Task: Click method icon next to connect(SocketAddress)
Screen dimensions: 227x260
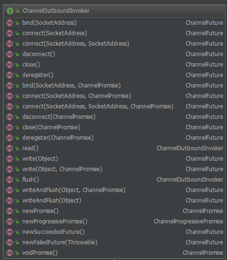Action: (x=9, y=33)
